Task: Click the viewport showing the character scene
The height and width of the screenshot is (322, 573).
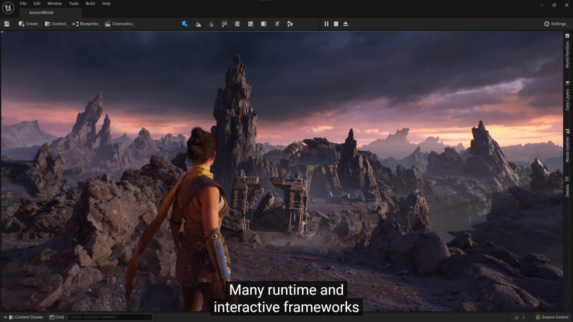Action: (x=282, y=171)
